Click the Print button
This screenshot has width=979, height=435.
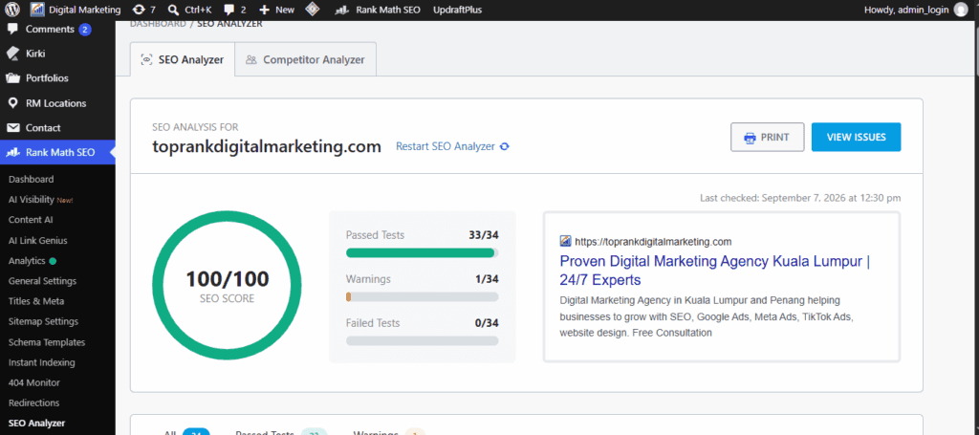pyautogui.click(x=768, y=138)
